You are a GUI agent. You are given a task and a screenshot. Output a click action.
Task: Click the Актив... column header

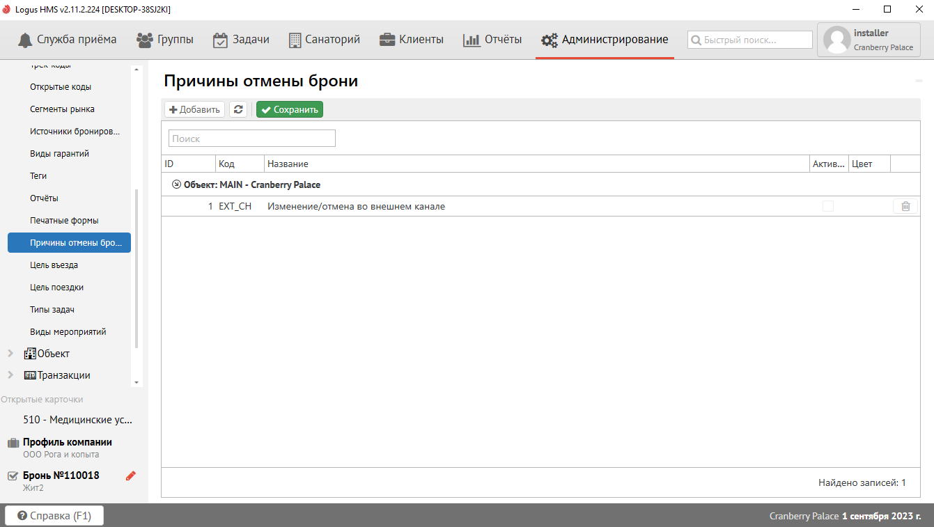point(829,164)
